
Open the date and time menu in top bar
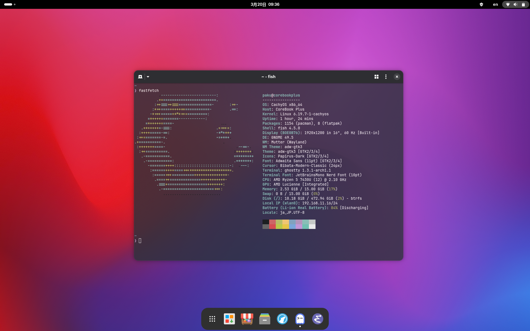pos(265,4)
